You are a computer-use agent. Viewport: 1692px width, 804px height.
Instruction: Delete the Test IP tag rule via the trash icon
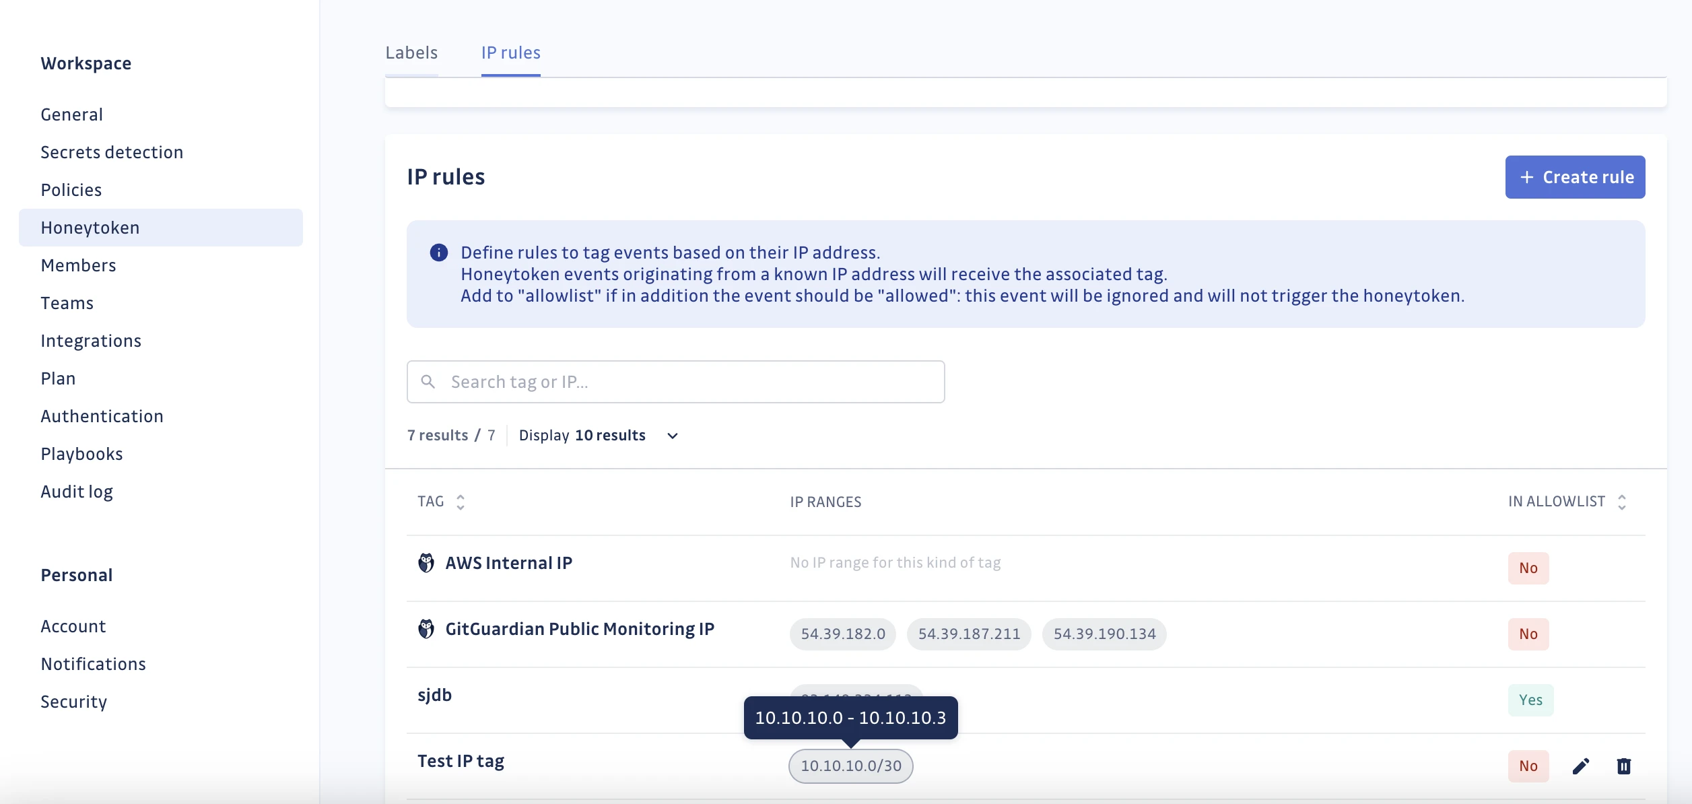click(x=1623, y=766)
